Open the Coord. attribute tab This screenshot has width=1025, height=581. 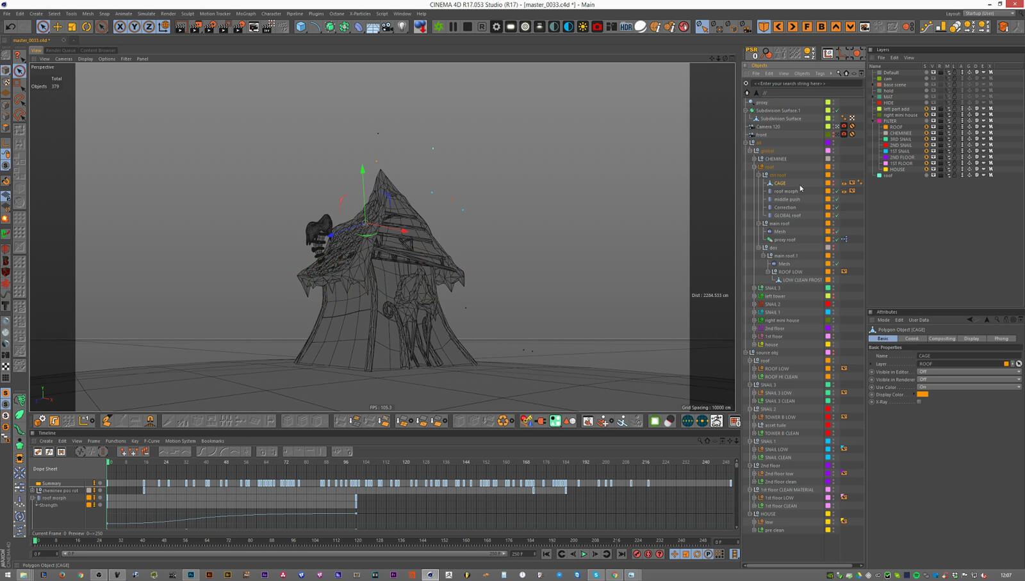click(x=912, y=338)
